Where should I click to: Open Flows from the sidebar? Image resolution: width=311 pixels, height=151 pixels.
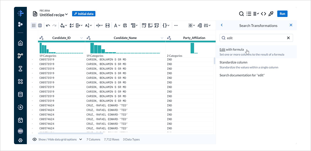(x=20, y=56)
